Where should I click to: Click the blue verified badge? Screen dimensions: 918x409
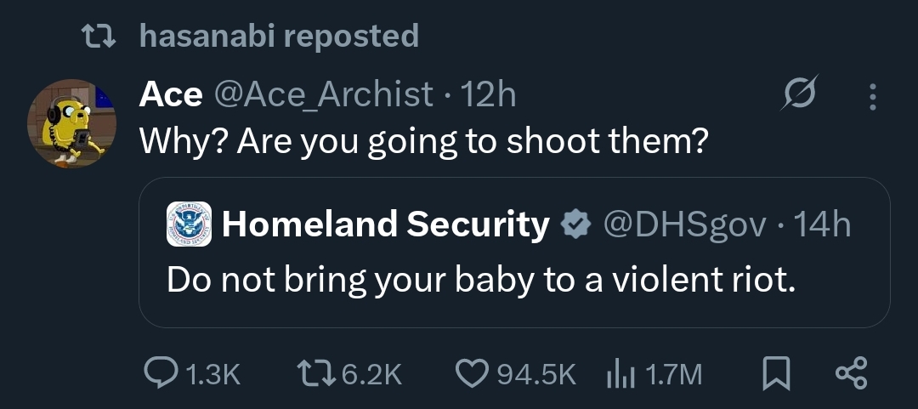coord(576,224)
